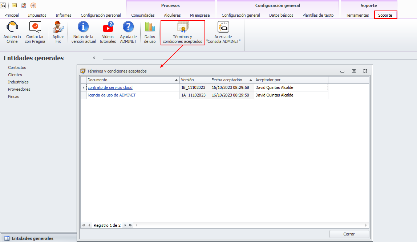Open the Herramientas tab
This screenshot has height=242, width=417.
point(357,15)
